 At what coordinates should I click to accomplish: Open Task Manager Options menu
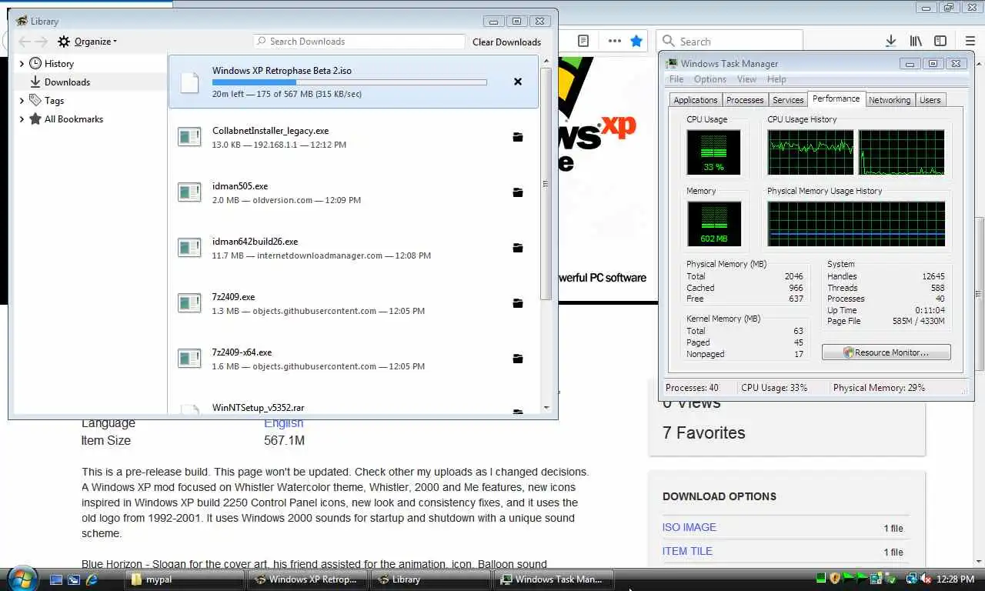710,79
